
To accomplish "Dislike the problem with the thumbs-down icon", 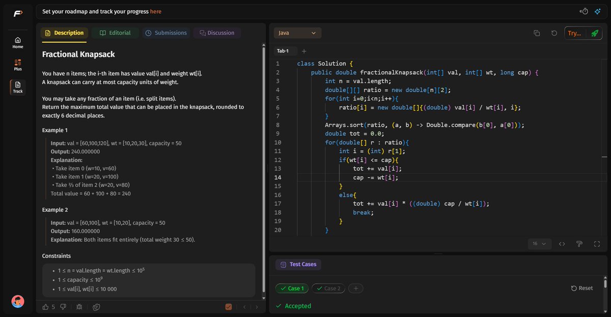I will (x=63, y=307).
